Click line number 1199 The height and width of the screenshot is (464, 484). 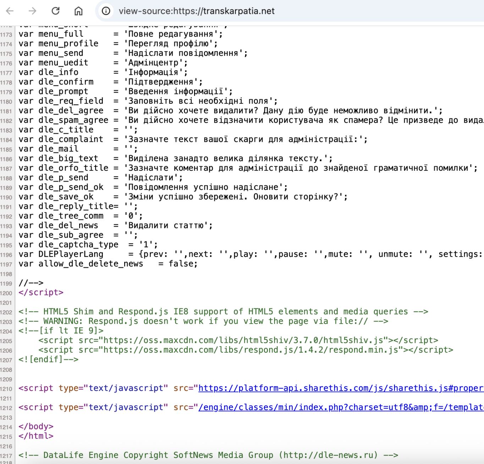(x=6, y=284)
